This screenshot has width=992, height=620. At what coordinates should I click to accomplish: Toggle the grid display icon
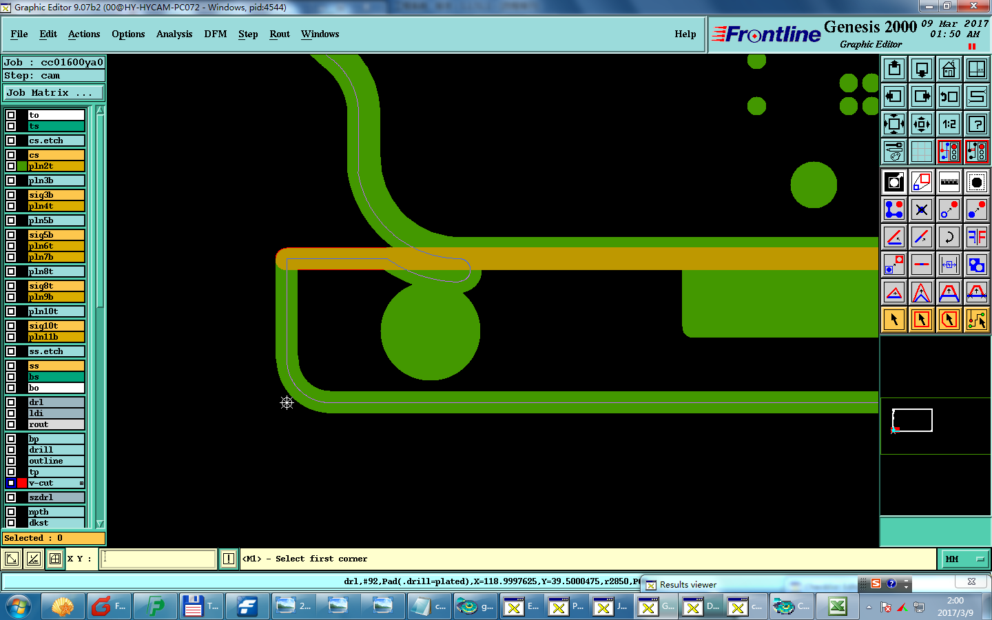point(922,152)
